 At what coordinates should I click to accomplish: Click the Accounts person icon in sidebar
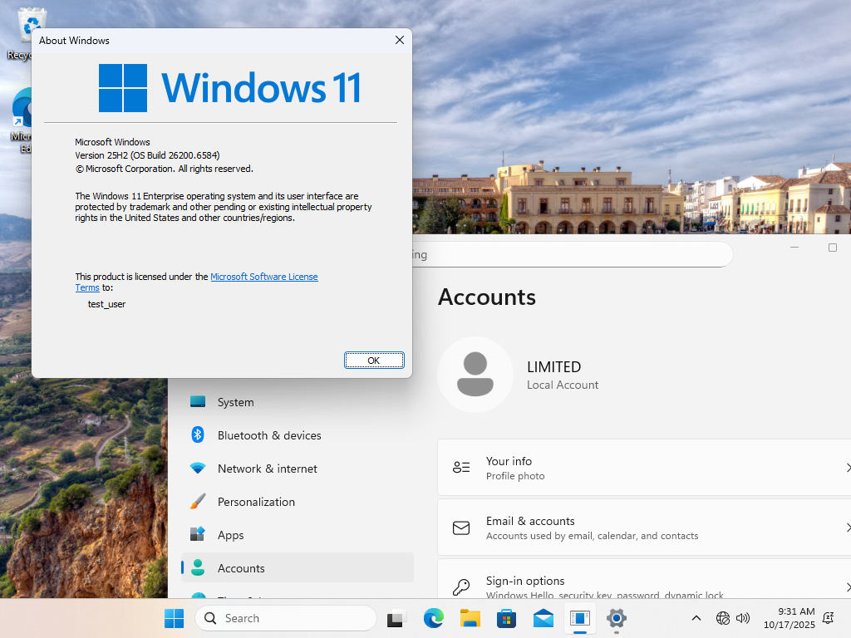(198, 568)
